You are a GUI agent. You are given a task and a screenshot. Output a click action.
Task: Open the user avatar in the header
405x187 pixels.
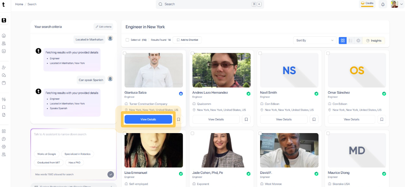(395, 4)
